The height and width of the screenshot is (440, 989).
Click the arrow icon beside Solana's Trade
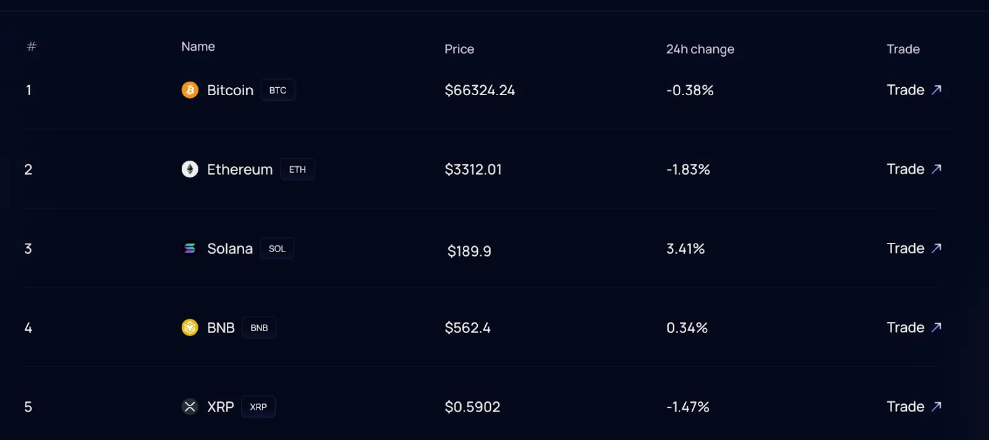[936, 248]
